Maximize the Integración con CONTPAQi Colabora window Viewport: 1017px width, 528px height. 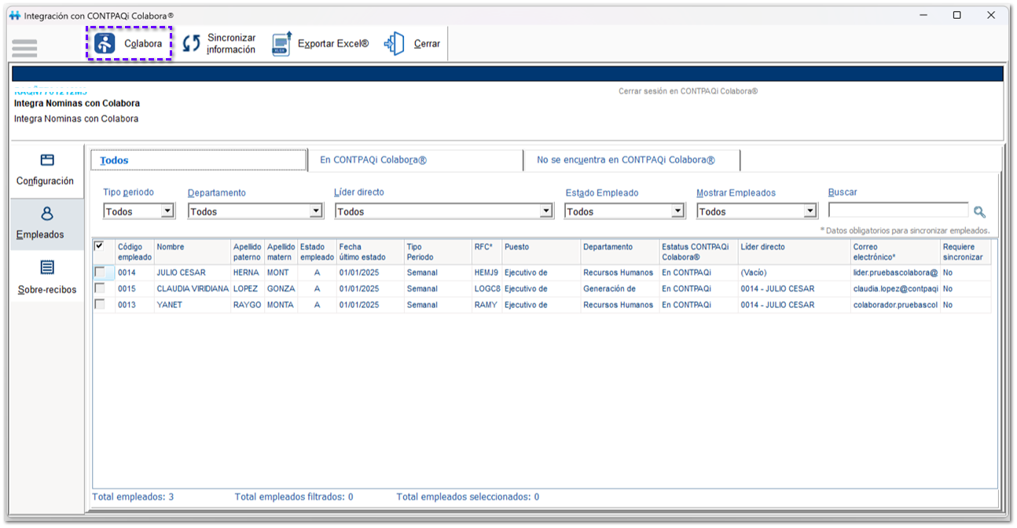[x=956, y=15]
